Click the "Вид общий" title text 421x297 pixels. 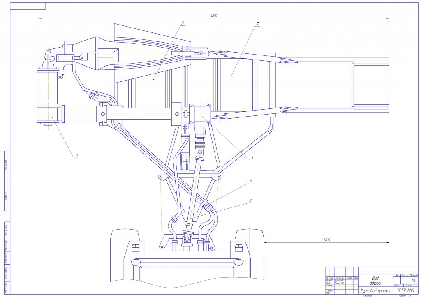pyautogui.click(x=375, y=281)
